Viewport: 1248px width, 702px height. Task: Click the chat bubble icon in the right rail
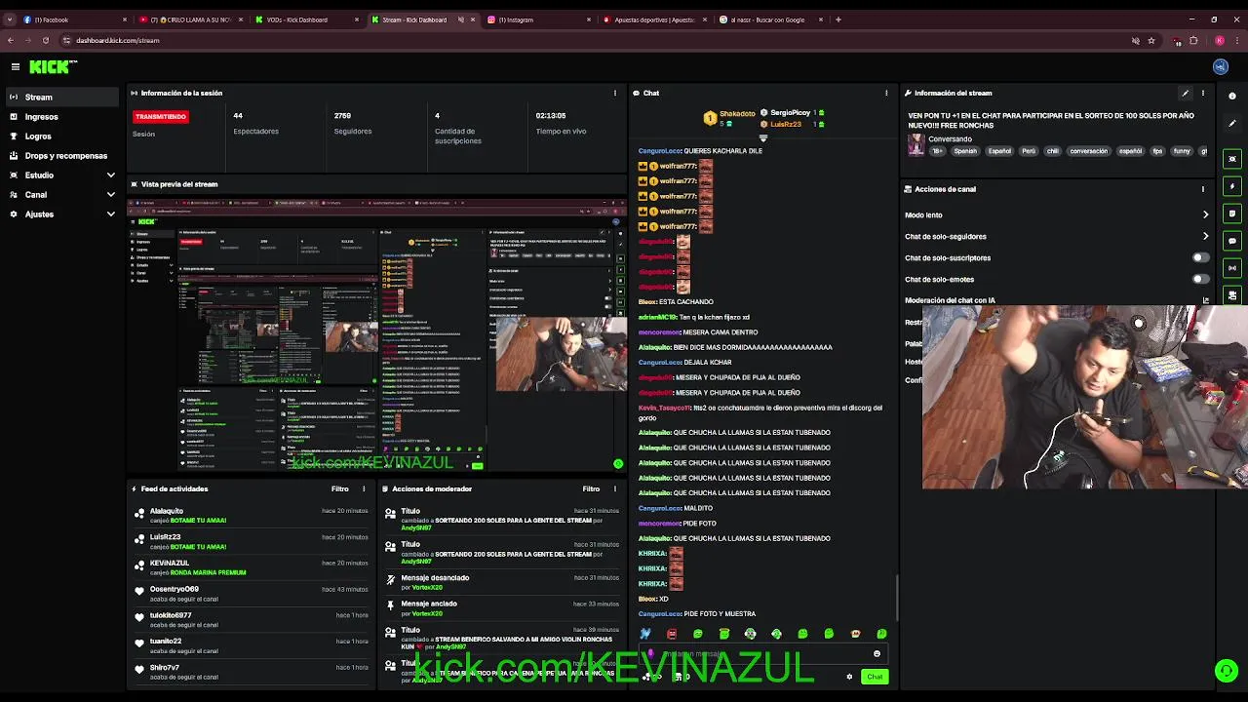click(1232, 241)
